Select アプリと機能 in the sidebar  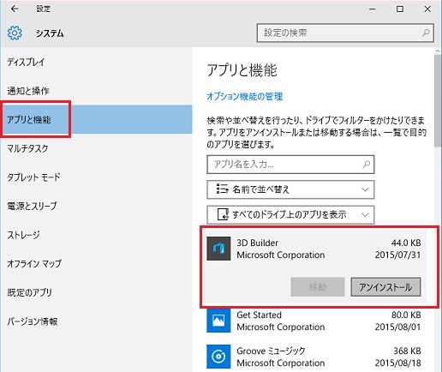[96, 119]
